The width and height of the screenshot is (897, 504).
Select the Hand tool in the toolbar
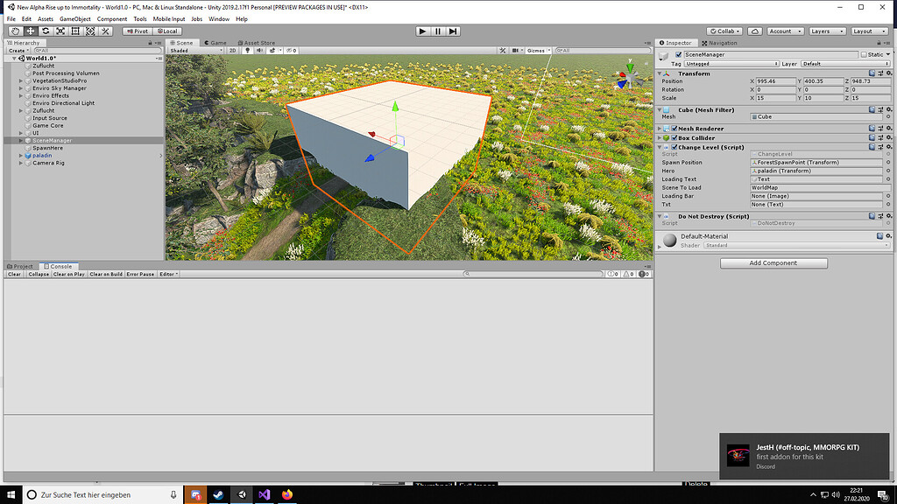click(x=15, y=31)
